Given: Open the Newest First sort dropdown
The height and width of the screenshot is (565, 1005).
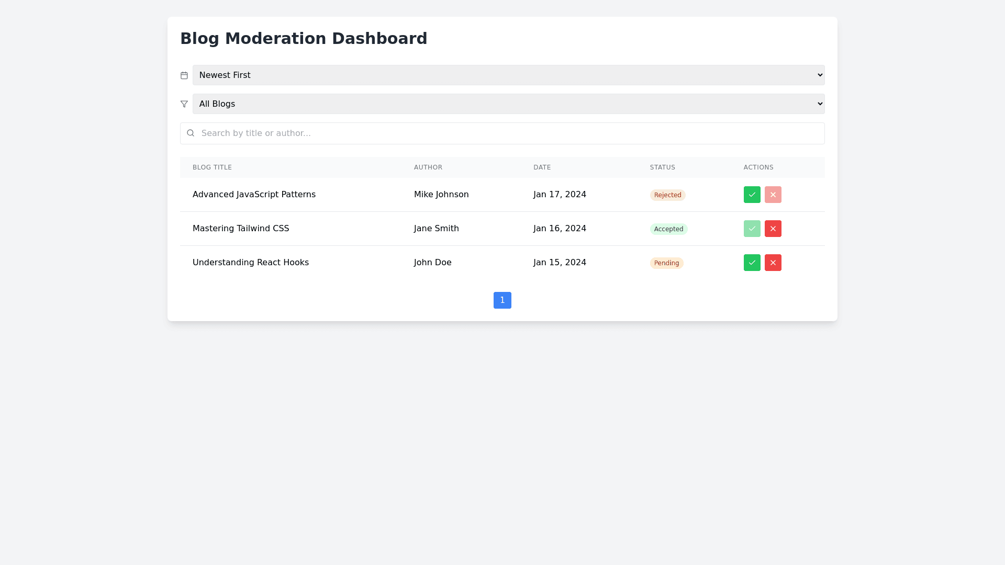Looking at the screenshot, I should click(508, 75).
